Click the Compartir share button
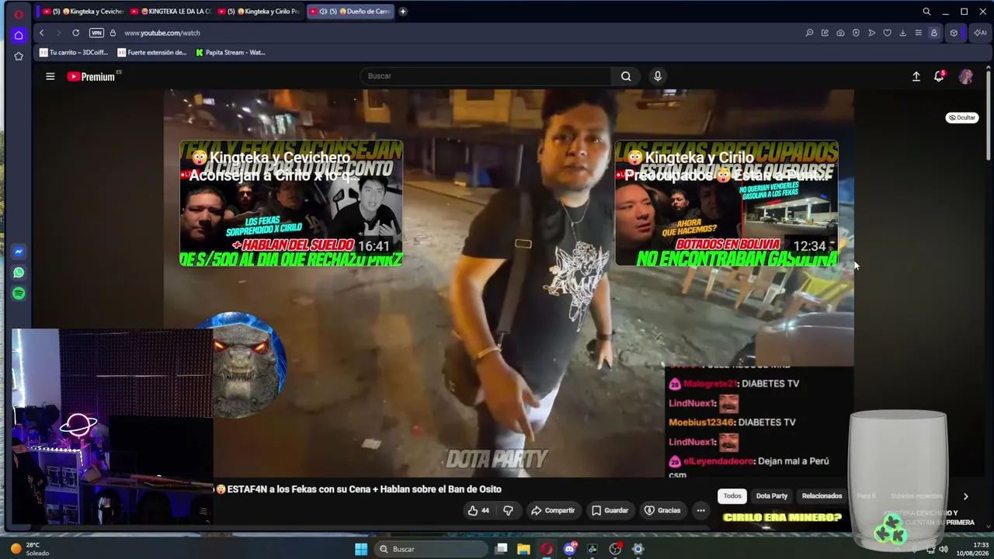 pos(553,510)
